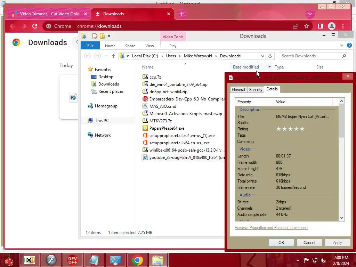
Task: Click the muted speaker tray icon
Action: pyautogui.click(x=323, y=260)
